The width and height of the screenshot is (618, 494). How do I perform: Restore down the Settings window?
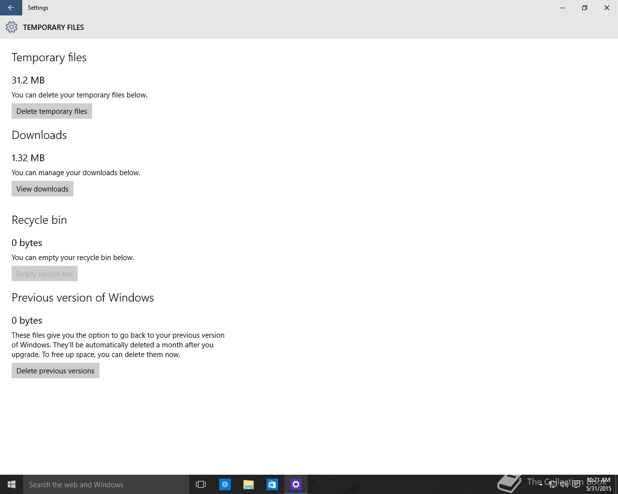pos(585,8)
